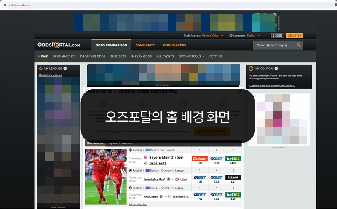Click the My Coupon ticket icon
Screen dimensions: 337x209
click(x=251, y=69)
